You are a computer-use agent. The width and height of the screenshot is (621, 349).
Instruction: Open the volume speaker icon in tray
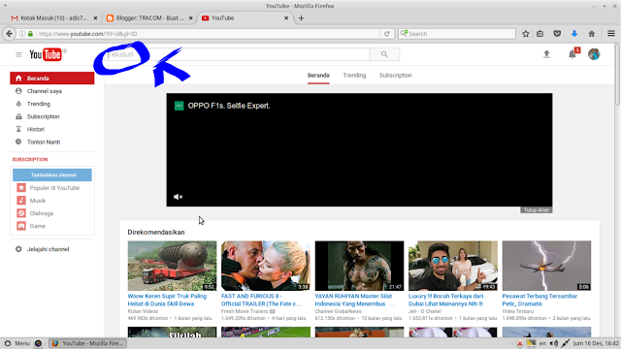(x=554, y=343)
